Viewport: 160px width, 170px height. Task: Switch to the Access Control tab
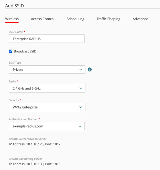(42, 19)
